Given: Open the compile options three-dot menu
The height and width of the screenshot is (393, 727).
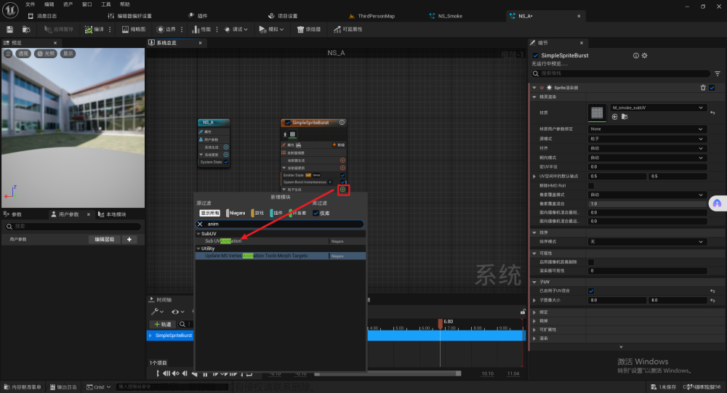Looking at the screenshot, I should 110,29.
